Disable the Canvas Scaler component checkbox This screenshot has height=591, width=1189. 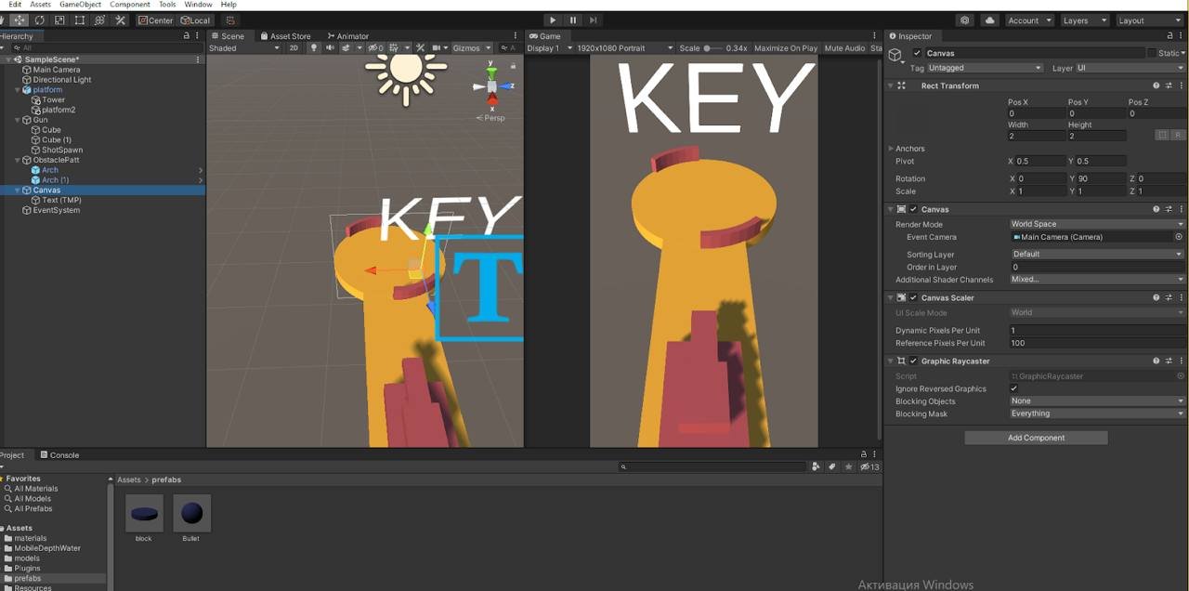(x=914, y=297)
